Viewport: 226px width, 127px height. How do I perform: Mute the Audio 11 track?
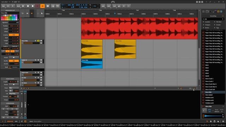click(x=41, y=60)
